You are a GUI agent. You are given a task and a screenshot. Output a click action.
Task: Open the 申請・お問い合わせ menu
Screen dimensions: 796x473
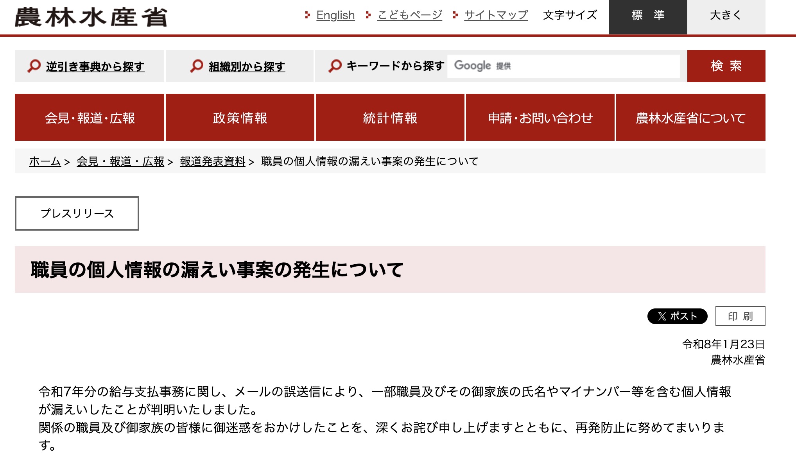[x=540, y=117]
